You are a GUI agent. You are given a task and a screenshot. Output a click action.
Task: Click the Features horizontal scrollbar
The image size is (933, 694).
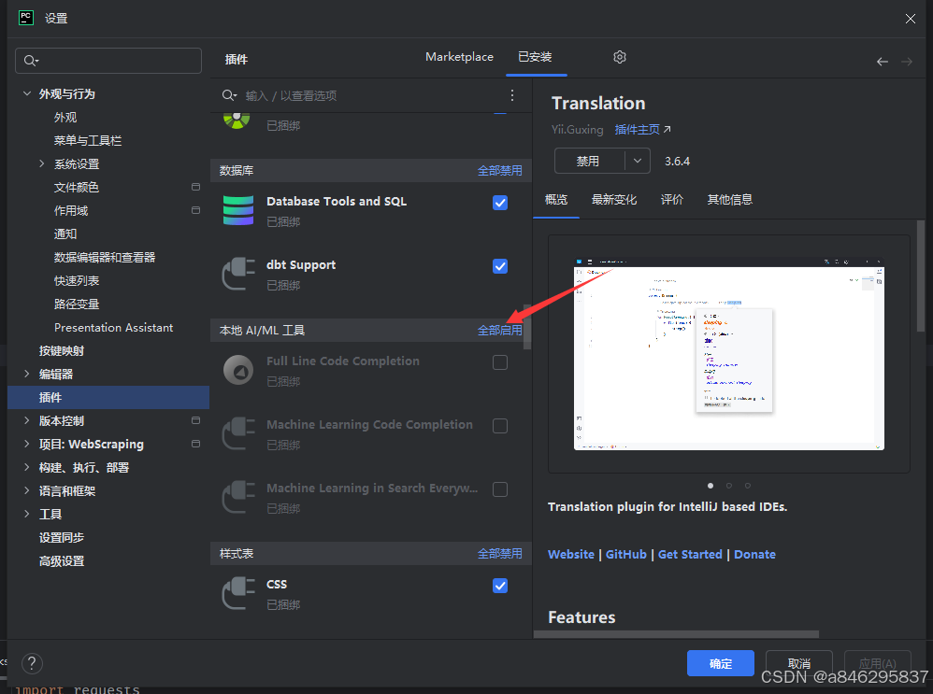[x=676, y=634]
